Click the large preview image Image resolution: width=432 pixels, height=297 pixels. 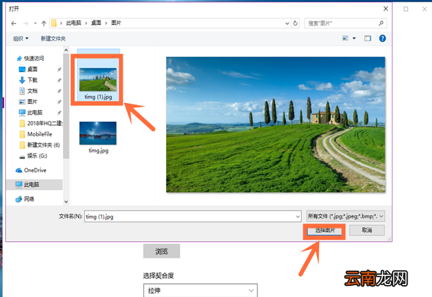276,125
